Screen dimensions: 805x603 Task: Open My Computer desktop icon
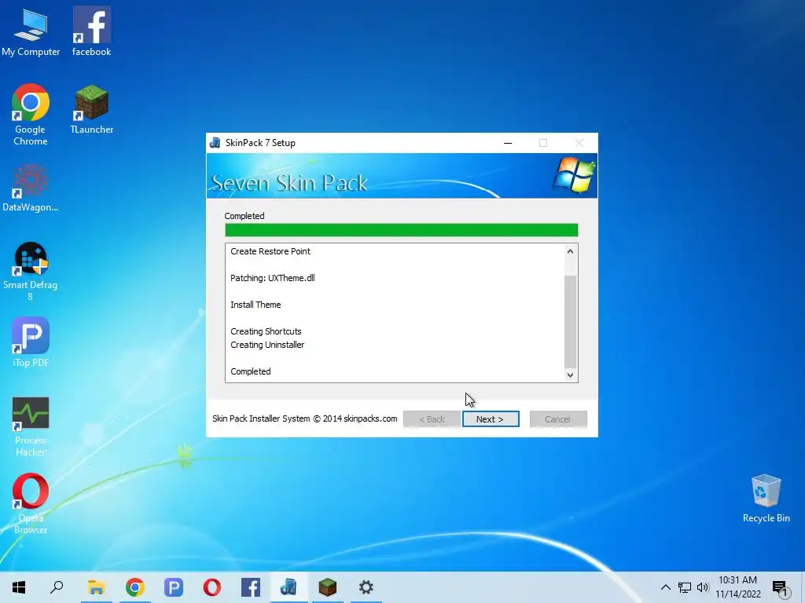pos(31,31)
